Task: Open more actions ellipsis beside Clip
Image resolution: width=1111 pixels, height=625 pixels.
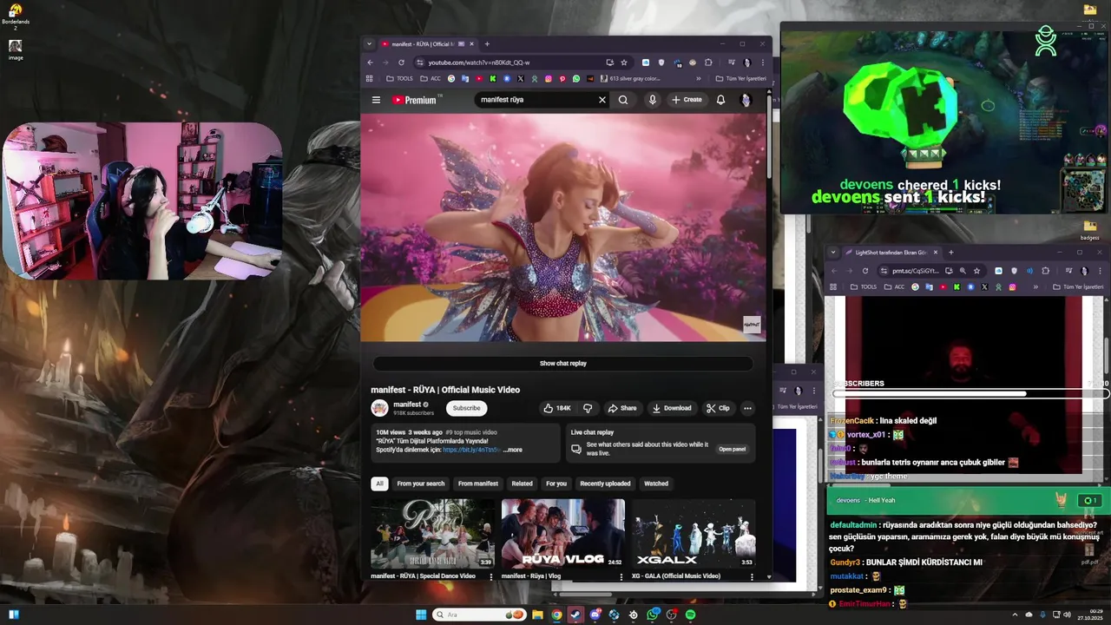Action: (x=747, y=408)
